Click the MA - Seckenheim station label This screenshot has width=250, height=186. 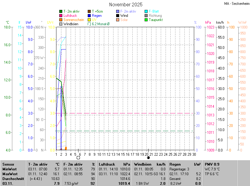(236, 4)
